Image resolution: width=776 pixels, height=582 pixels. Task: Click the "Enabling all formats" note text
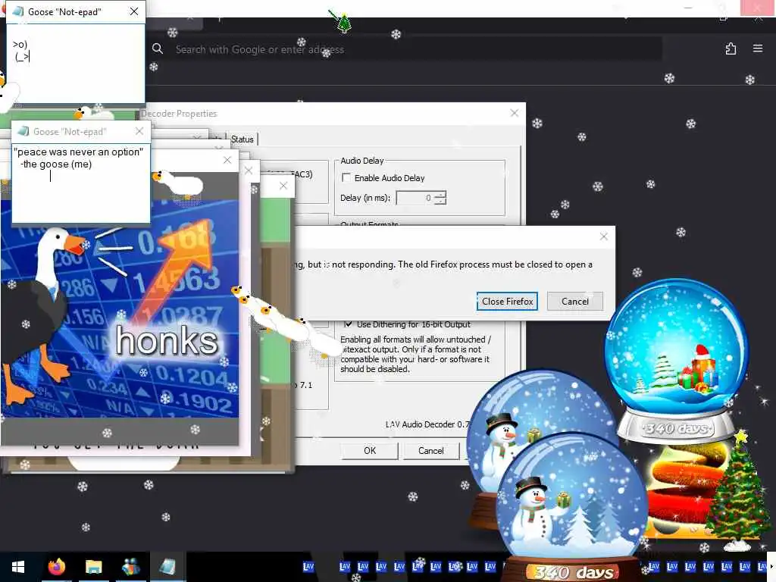pyautogui.click(x=415, y=354)
